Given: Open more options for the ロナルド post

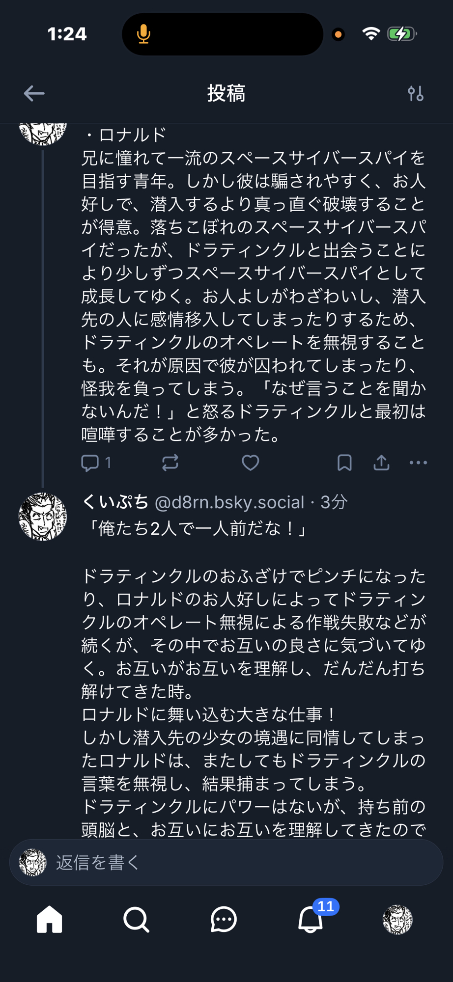Looking at the screenshot, I should 418,463.
